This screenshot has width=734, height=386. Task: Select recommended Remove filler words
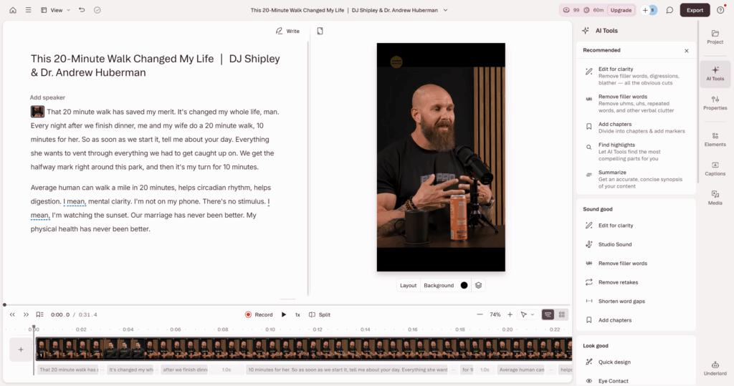(x=636, y=103)
